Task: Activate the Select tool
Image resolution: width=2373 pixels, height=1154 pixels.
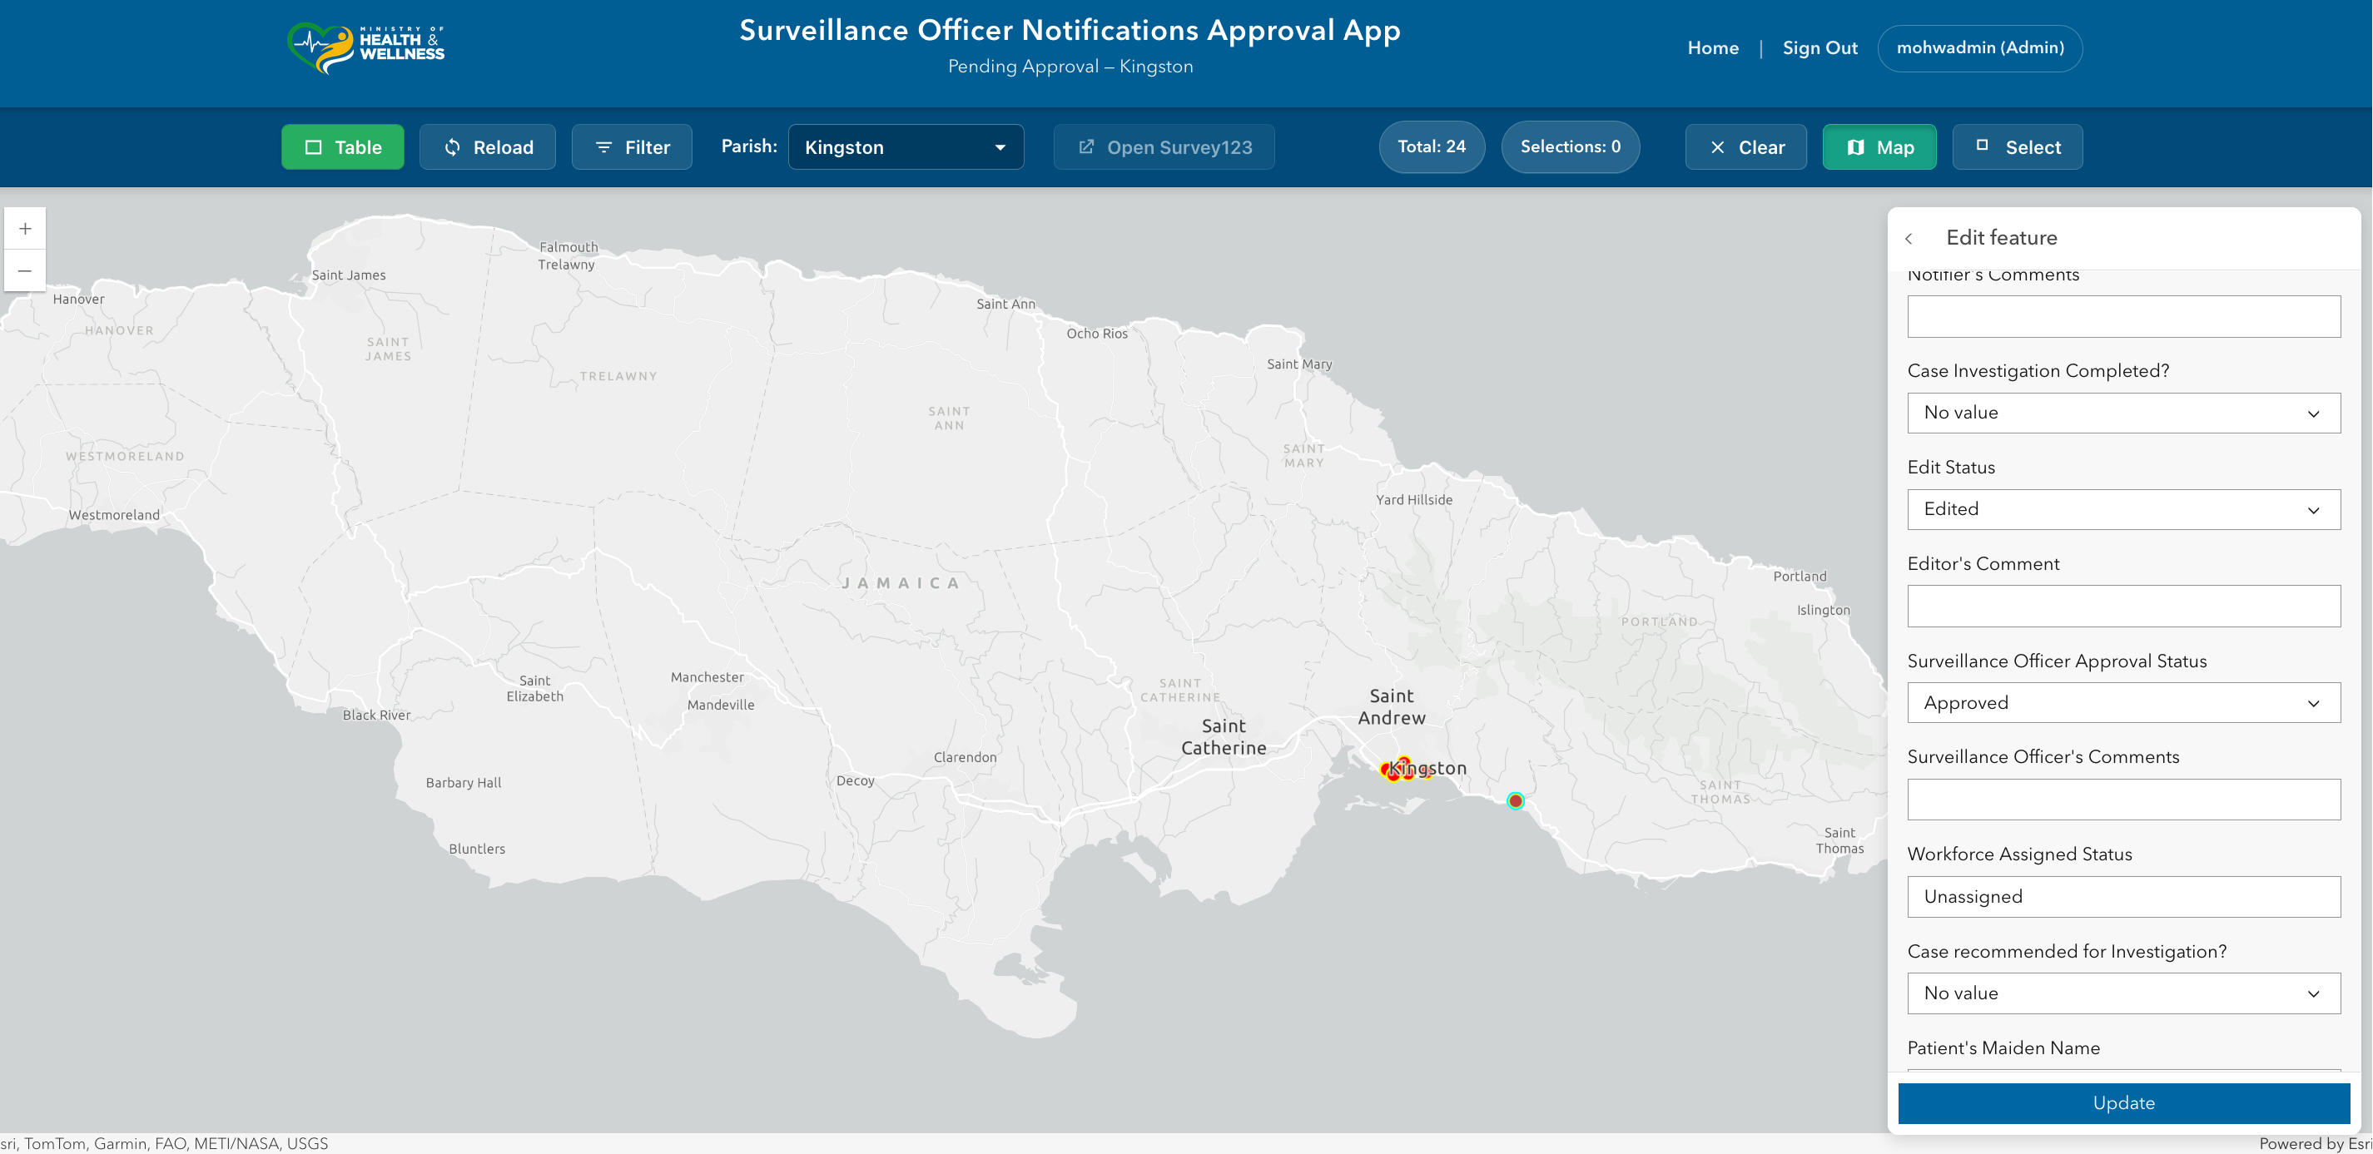Action: [2017, 146]
